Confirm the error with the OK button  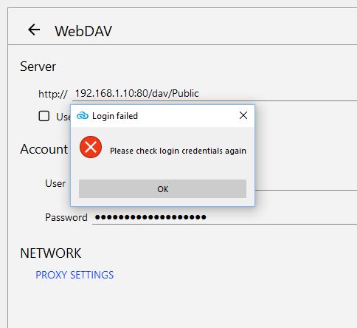162,188
